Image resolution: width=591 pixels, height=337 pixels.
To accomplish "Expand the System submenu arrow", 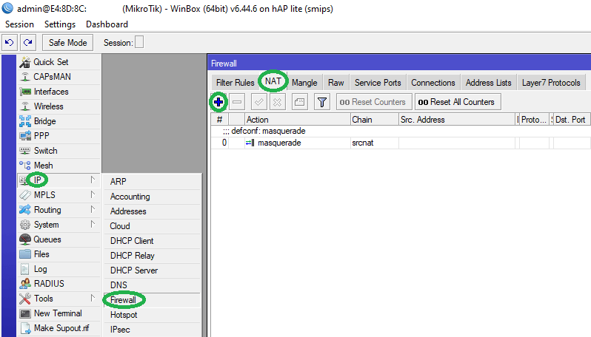I will (x=93, y=224).
